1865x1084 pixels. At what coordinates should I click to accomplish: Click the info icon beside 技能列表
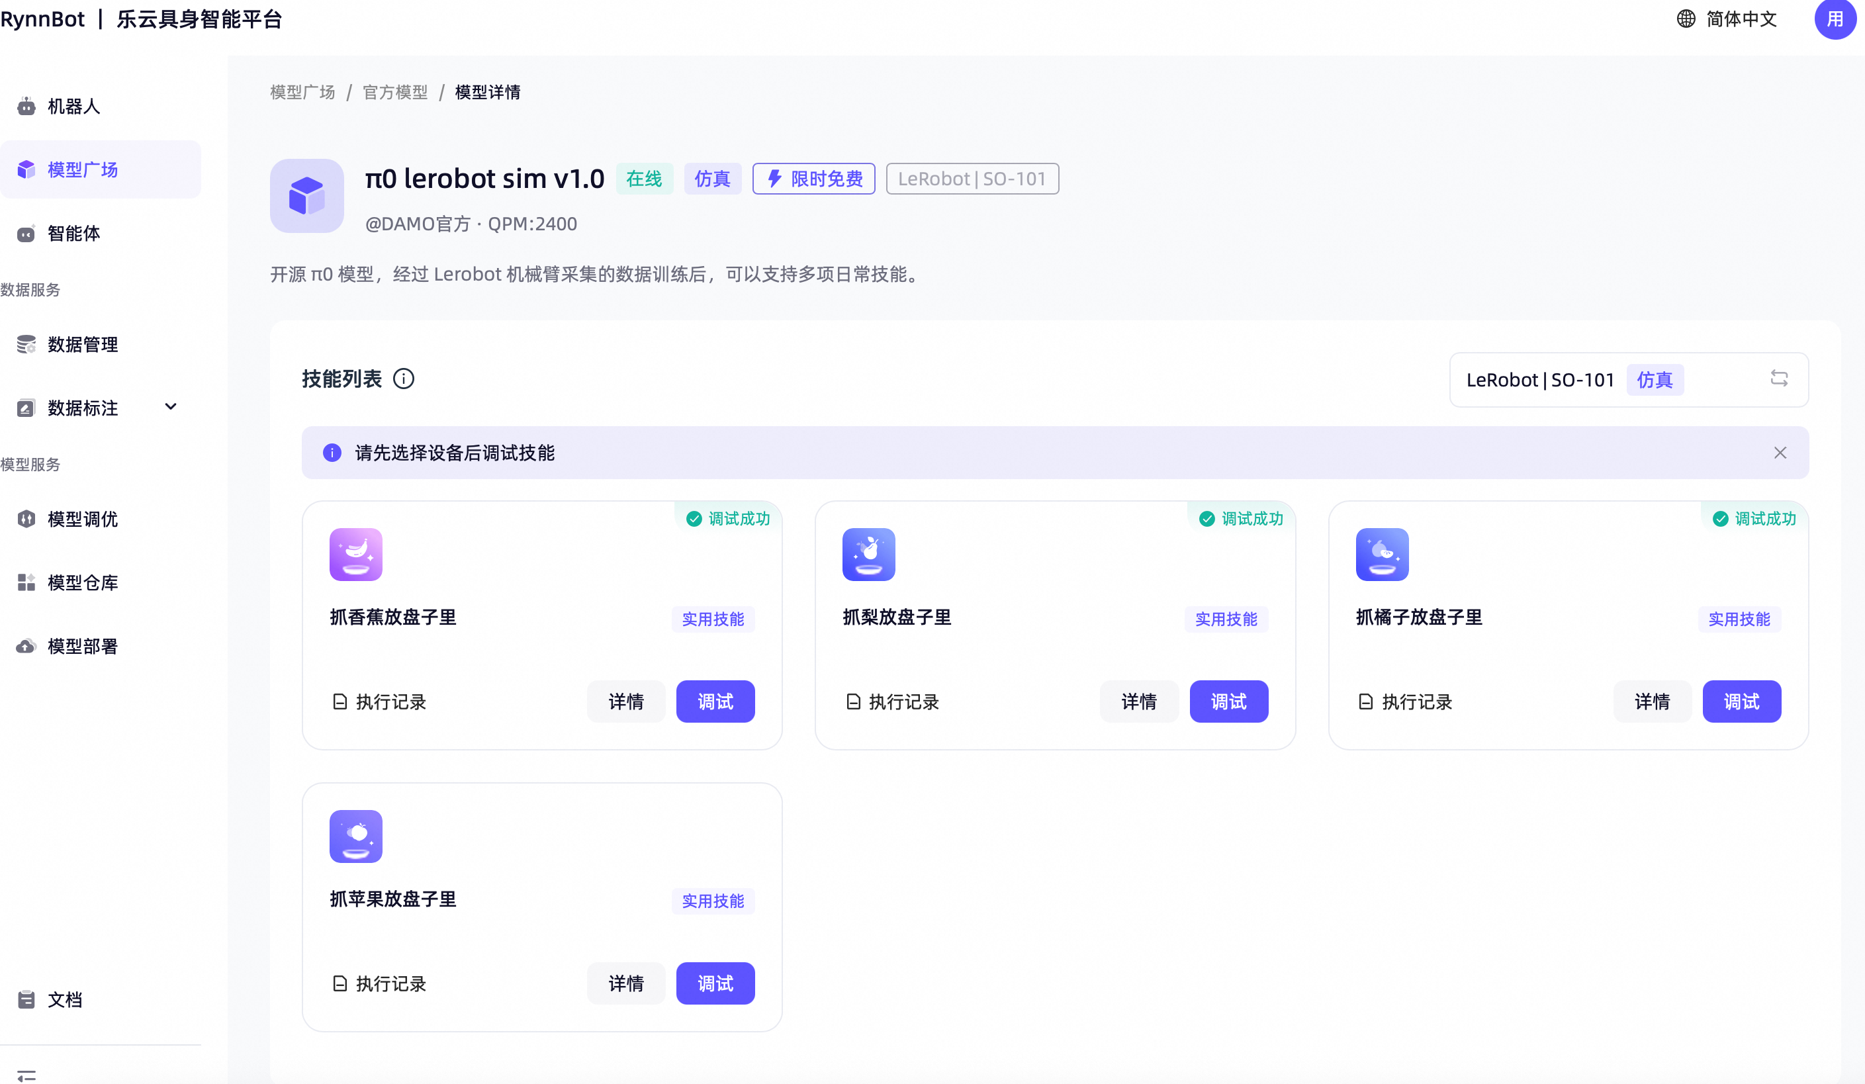coord(403,379)
